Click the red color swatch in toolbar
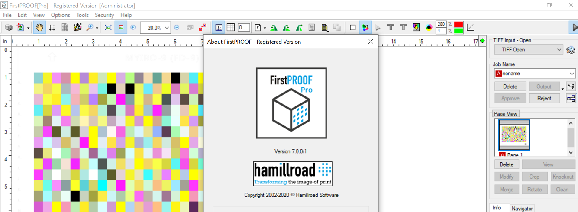Image resolution: width=578 pixels, height=212 pixels. tap(459, 24)
